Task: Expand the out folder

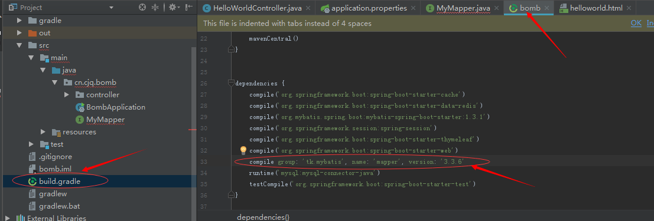Action: [x=19, y=33]
